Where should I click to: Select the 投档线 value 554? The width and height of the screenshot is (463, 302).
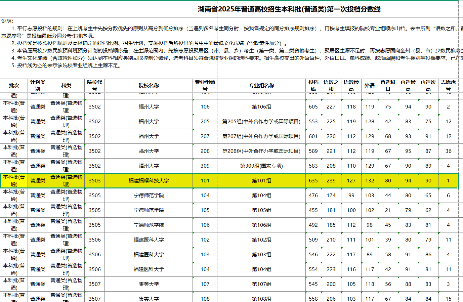tap(313, 269)
